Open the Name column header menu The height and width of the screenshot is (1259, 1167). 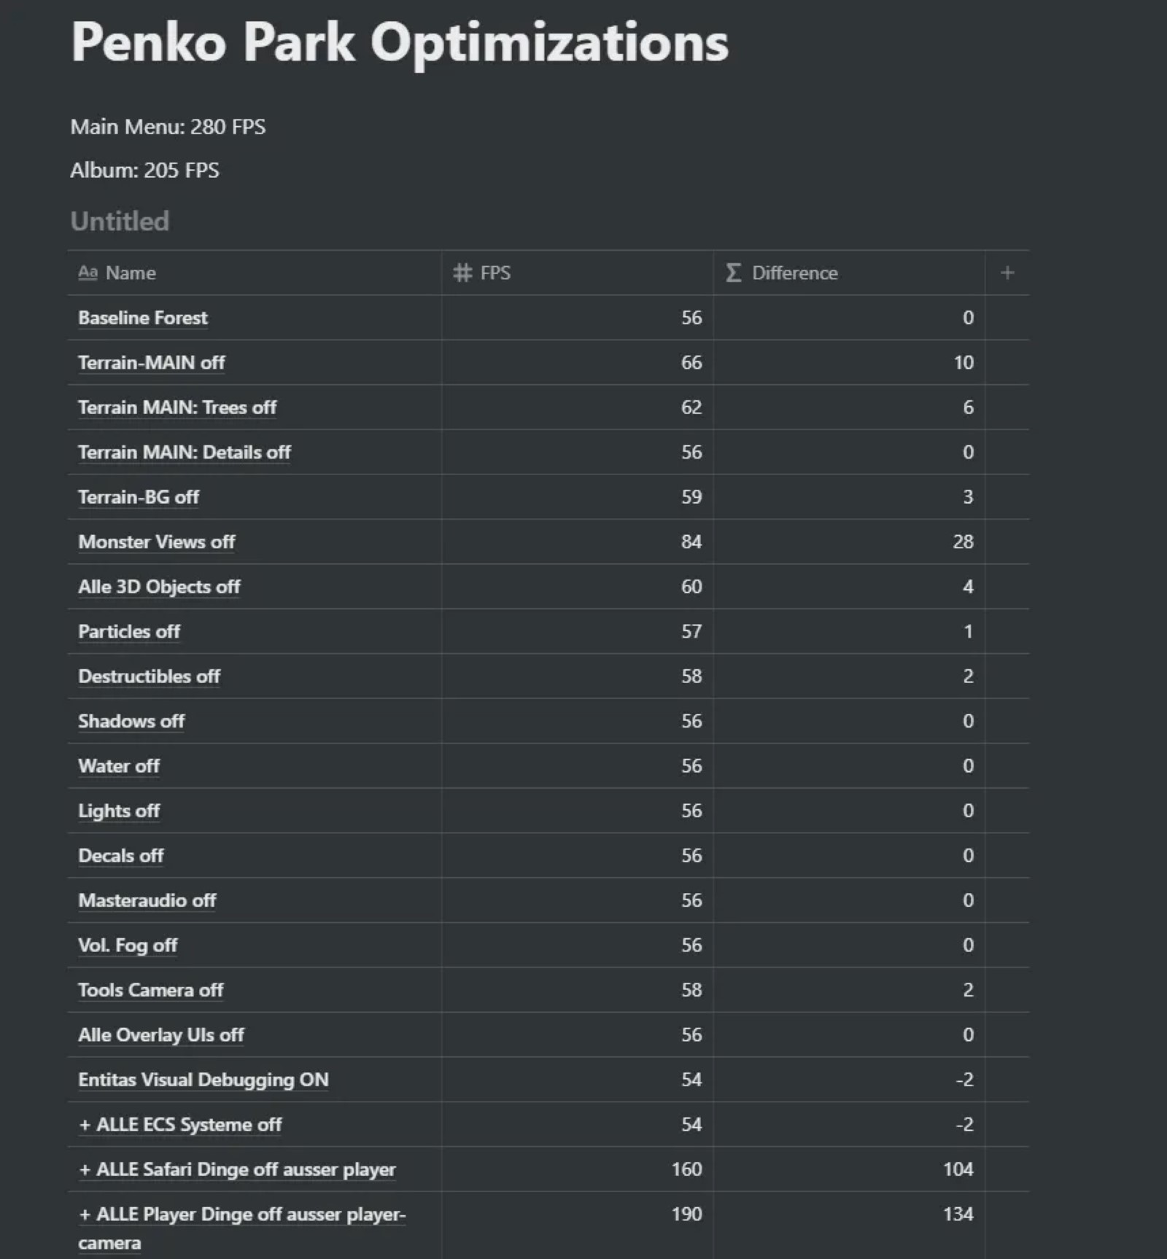coord(131,273)
